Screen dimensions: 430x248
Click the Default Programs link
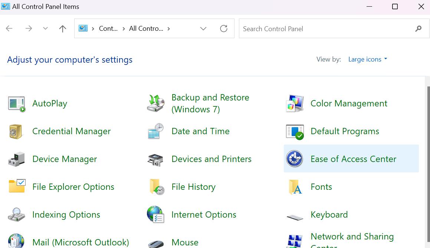(x=345, y=131)
